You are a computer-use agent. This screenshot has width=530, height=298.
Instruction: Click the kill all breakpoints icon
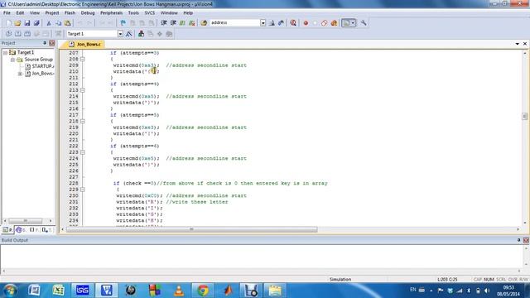(334, 23)
